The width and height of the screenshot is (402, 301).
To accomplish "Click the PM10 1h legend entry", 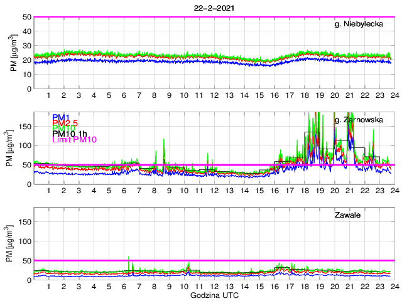I will (x=70, y=134).
